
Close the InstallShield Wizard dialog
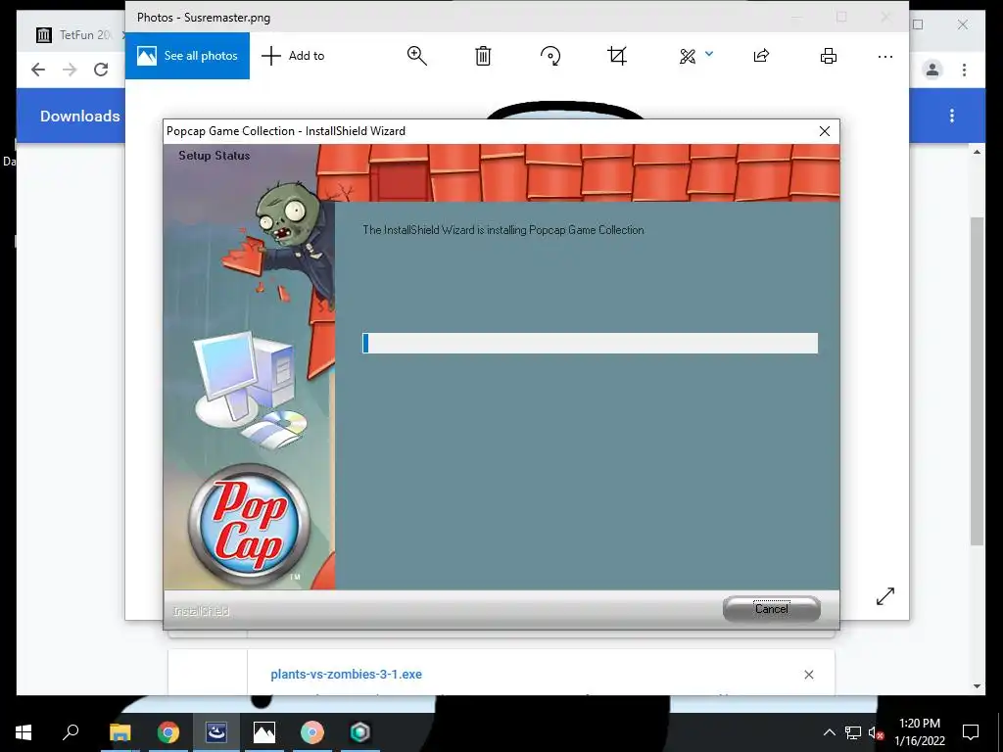(825, 131)
